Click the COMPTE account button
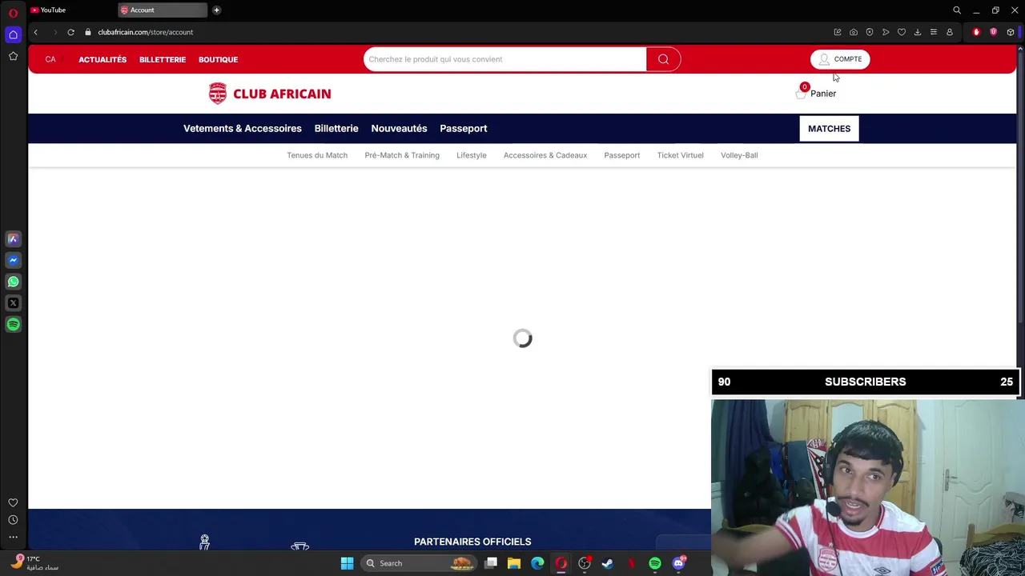 coord(840,59)
